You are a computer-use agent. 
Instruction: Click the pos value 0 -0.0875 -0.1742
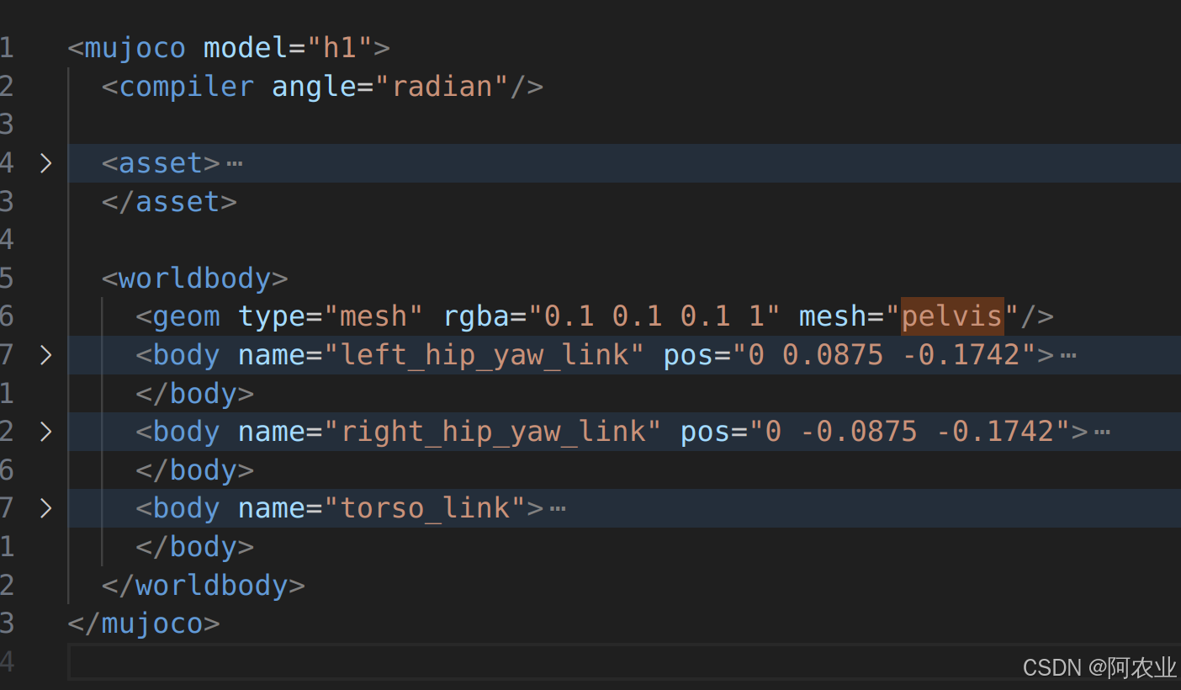908,431
